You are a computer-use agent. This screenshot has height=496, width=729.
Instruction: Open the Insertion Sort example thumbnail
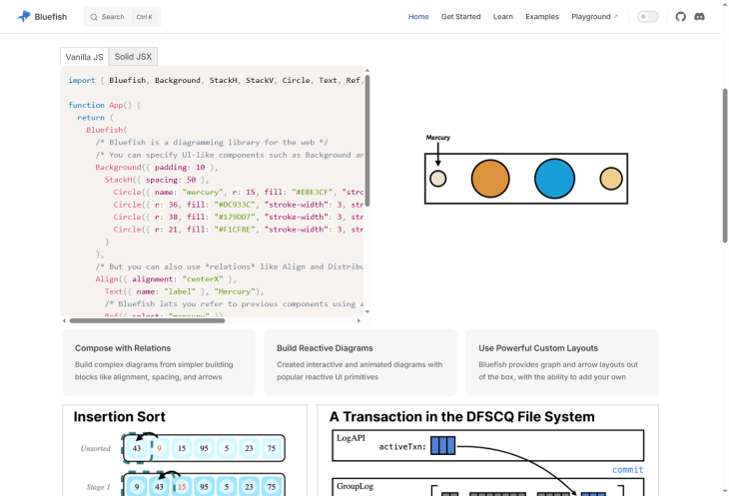click(185, 450)
